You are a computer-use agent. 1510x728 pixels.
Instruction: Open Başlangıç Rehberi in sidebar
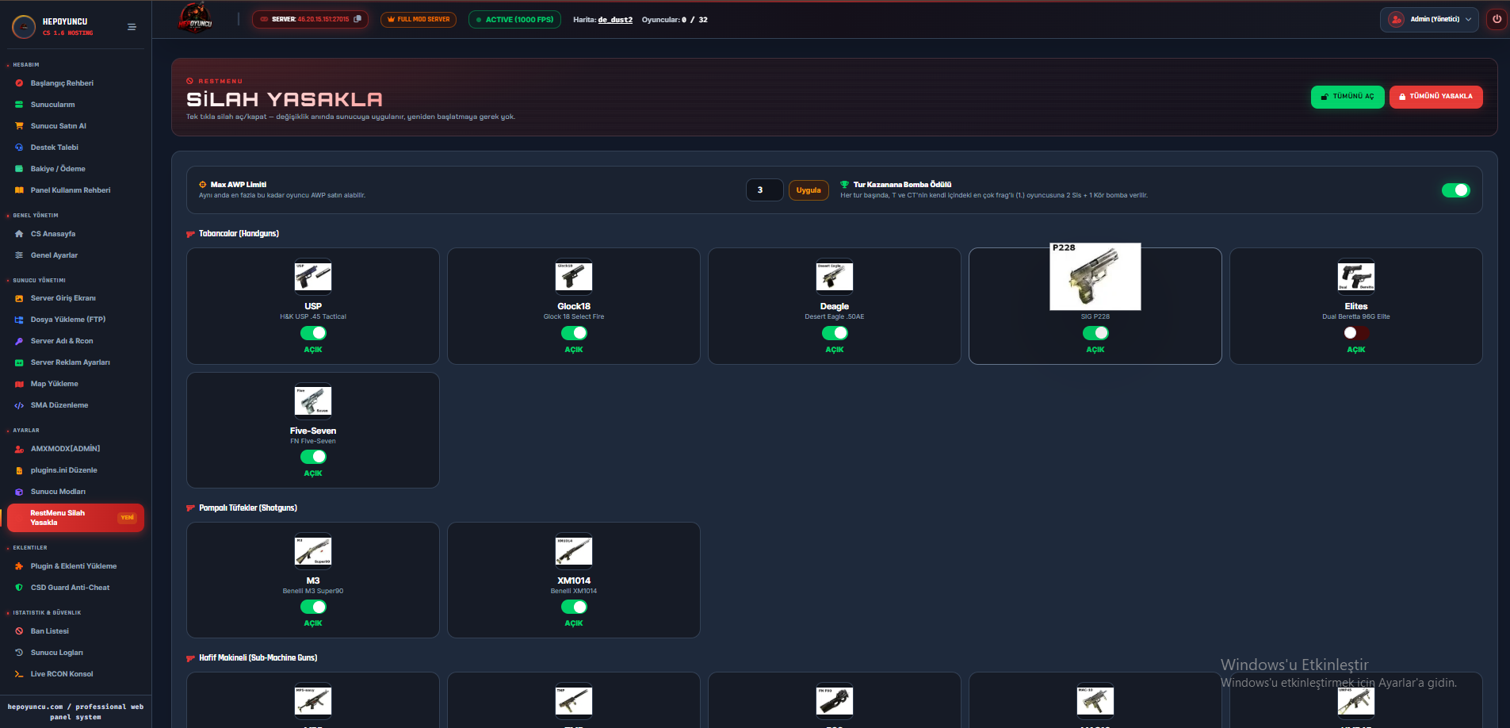(x=62, y=83)
